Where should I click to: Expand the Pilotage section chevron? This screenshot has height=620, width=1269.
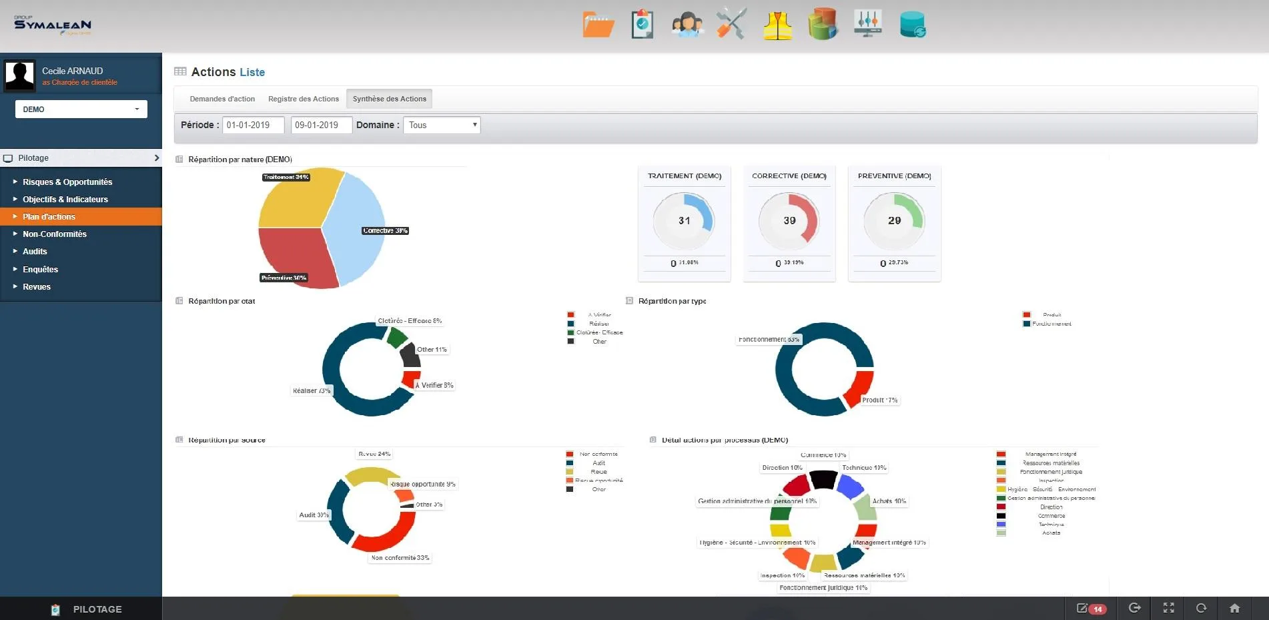click(157, 158)
